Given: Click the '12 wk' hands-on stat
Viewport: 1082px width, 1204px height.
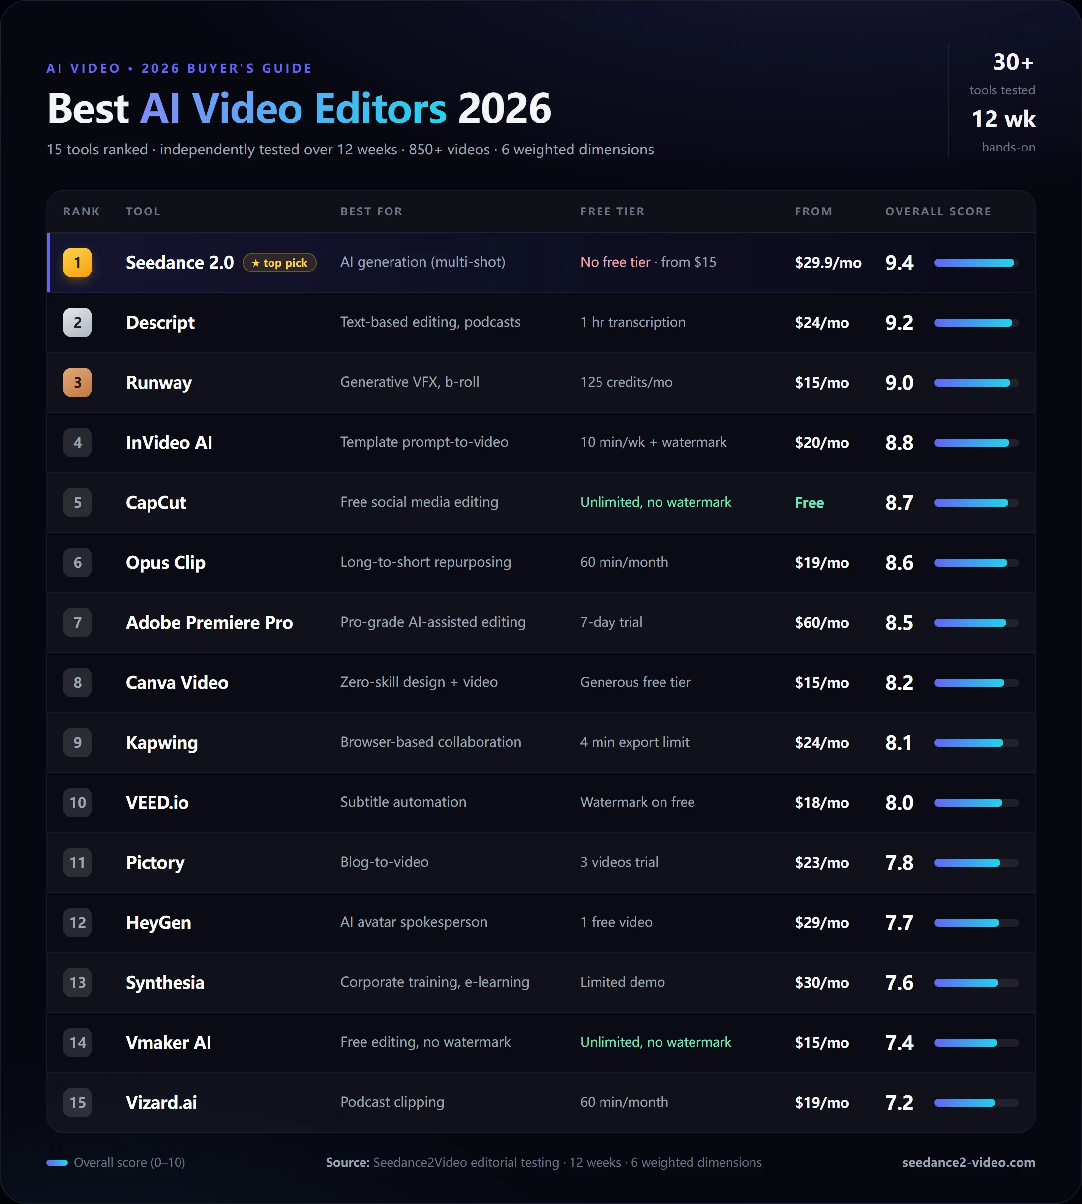Looking at the screenshot, I should pyautogui.click(x=1003, y=120).
